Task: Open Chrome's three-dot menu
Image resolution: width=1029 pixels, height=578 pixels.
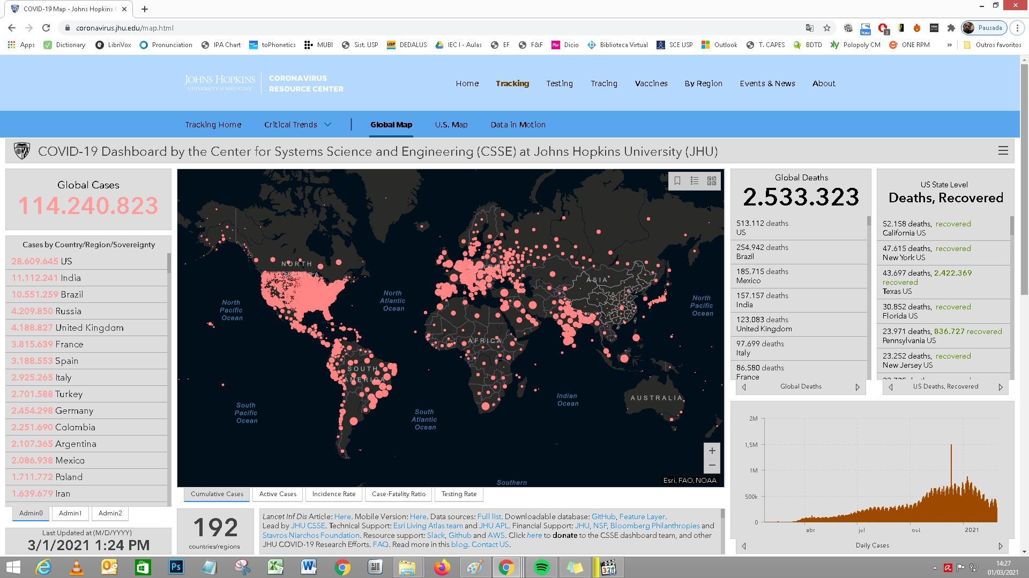Action: coord(1017,28)
